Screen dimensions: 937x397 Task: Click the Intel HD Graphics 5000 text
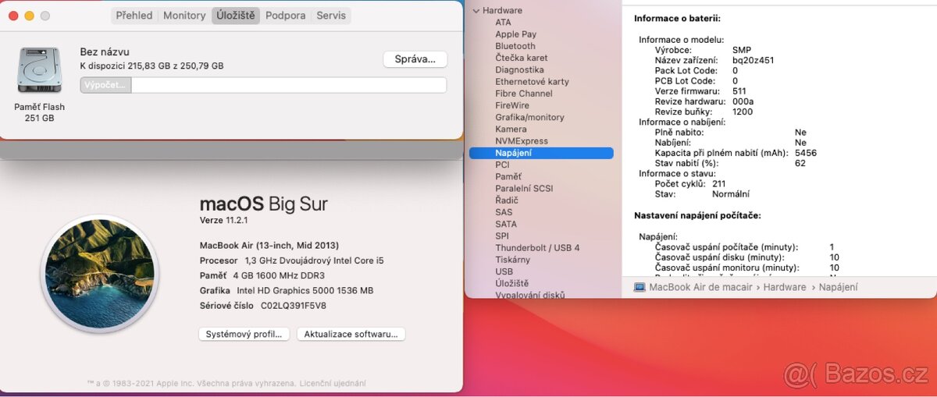point(305,291)
